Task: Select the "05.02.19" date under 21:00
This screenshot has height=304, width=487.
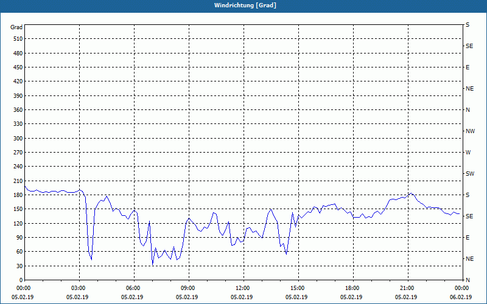Action: (406, 297)
